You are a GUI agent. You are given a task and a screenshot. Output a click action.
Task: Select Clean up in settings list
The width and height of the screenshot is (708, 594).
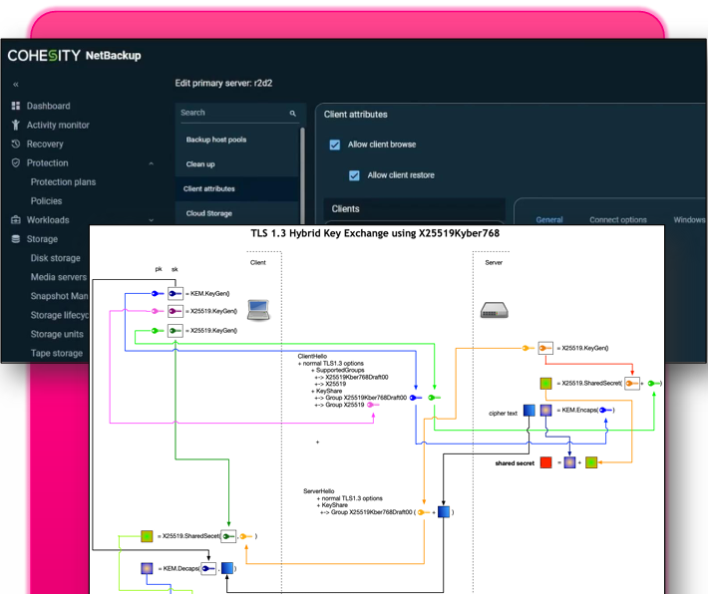[236, 164]
